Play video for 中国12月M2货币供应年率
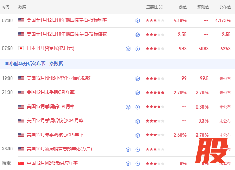Image resolution: width=235 pixels, height=170 pixels. 138,164
